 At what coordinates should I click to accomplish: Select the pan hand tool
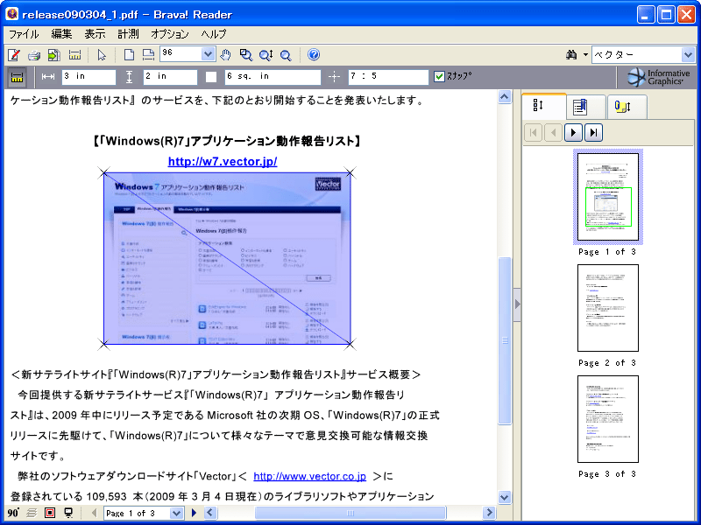226,55
